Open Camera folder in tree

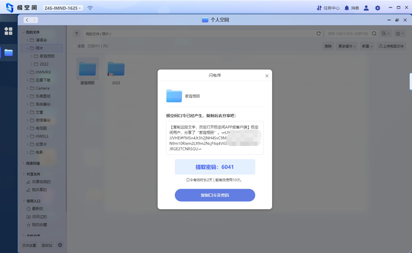tap(42, 88)
